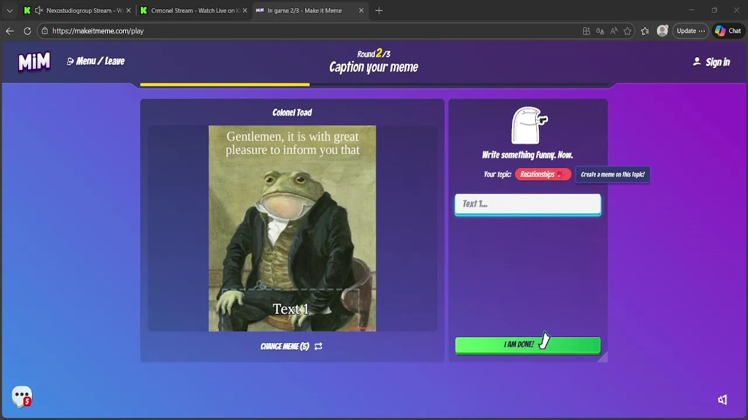Unmute the Nexostudiogroup tab audio icon
The width and height of the screenshot is (748, 420).
click(39, 10)
